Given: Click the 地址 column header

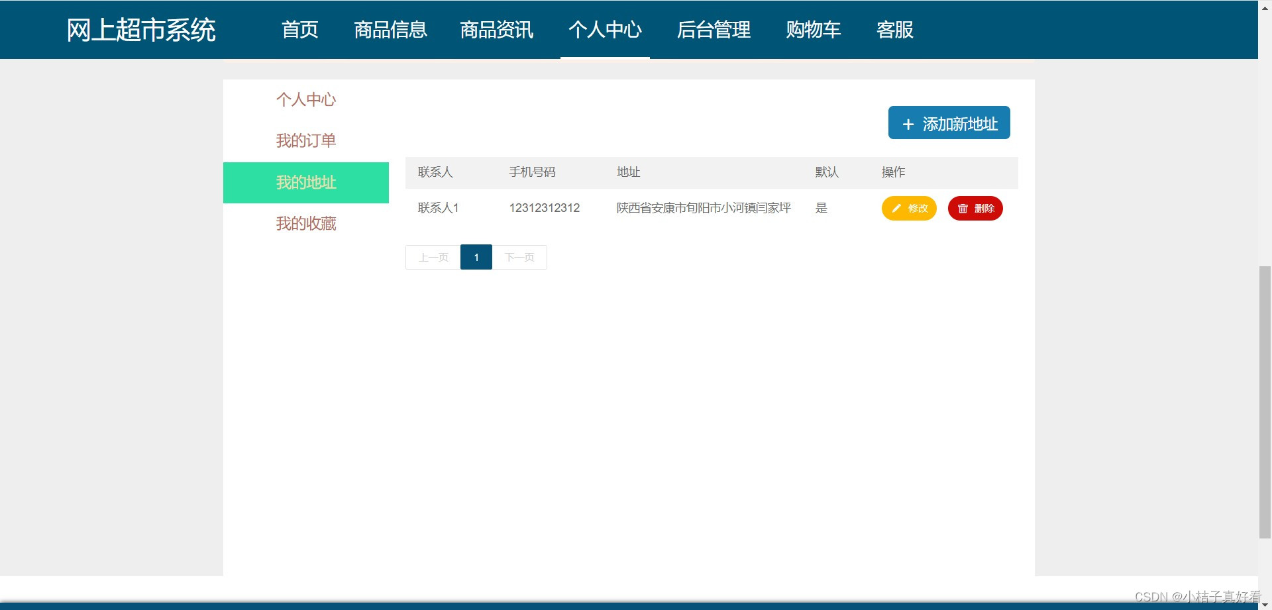Looking at the screenshot, I should point(628,172).
